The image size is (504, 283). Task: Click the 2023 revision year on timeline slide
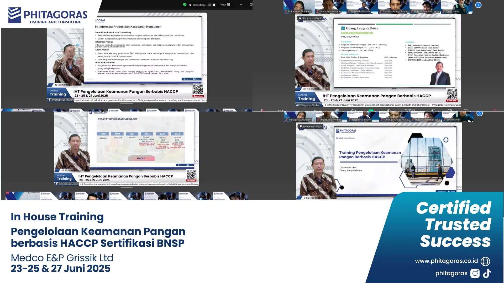click(177, 134)
